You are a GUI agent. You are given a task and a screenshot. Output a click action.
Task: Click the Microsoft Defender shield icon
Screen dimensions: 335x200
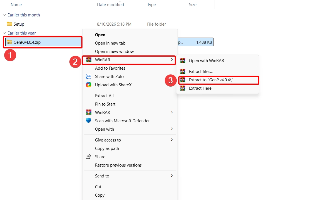pos(89,121)
